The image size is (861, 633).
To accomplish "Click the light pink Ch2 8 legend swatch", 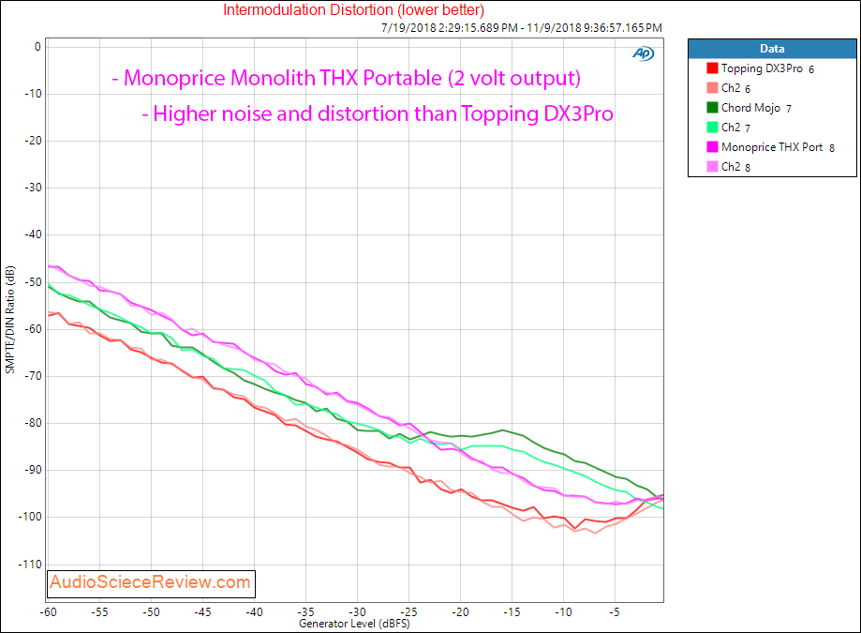I will [712, 167].
